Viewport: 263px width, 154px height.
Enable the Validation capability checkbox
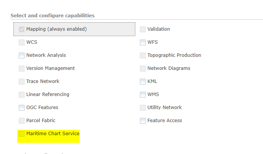(143, 29)
